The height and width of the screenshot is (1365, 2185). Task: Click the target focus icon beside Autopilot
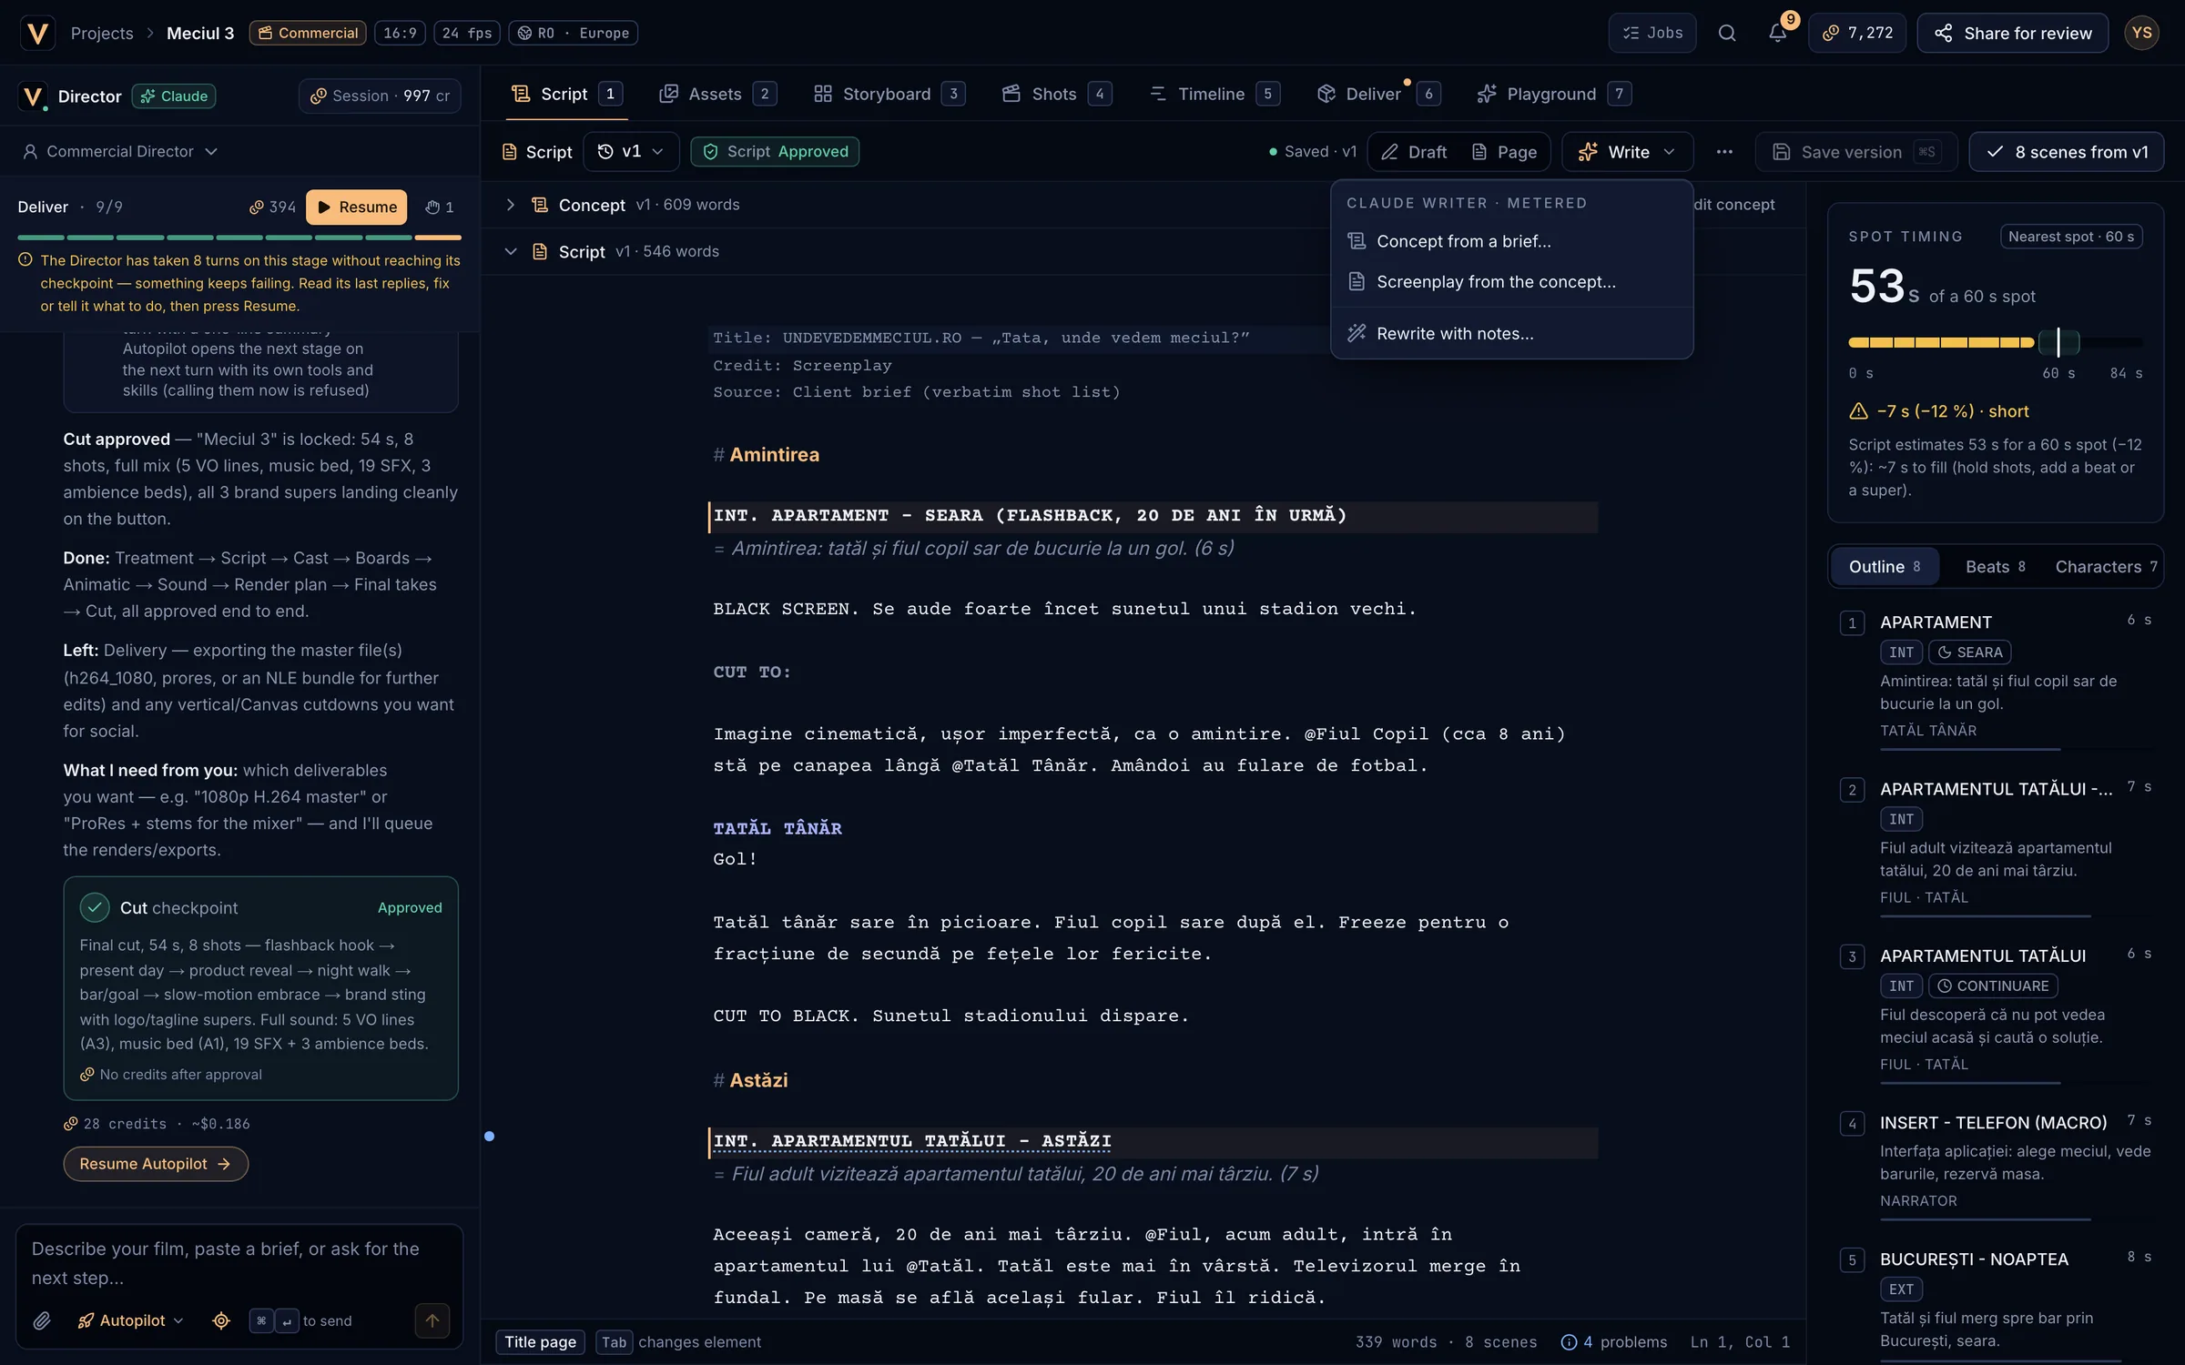(221, 1320)
